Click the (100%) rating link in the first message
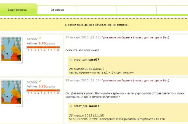The width and height of the screenshot is (188, 124). click(50, 43)
